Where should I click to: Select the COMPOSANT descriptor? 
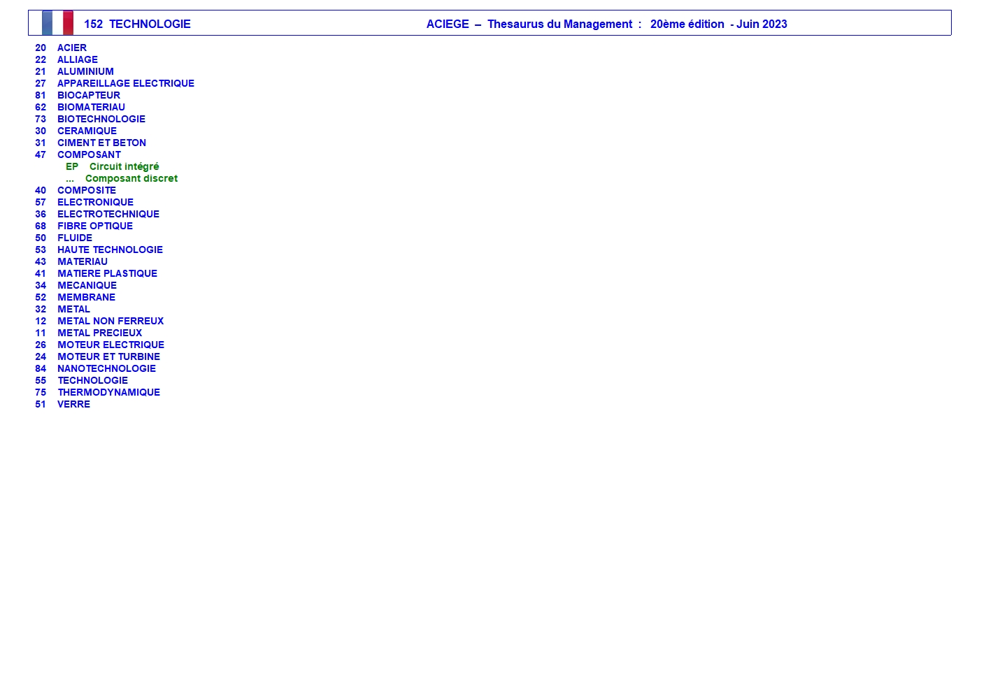pos(89,154)
